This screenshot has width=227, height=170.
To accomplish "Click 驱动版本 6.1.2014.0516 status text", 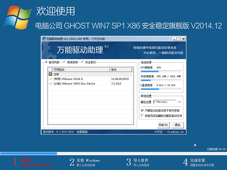I will coord(58,132).
